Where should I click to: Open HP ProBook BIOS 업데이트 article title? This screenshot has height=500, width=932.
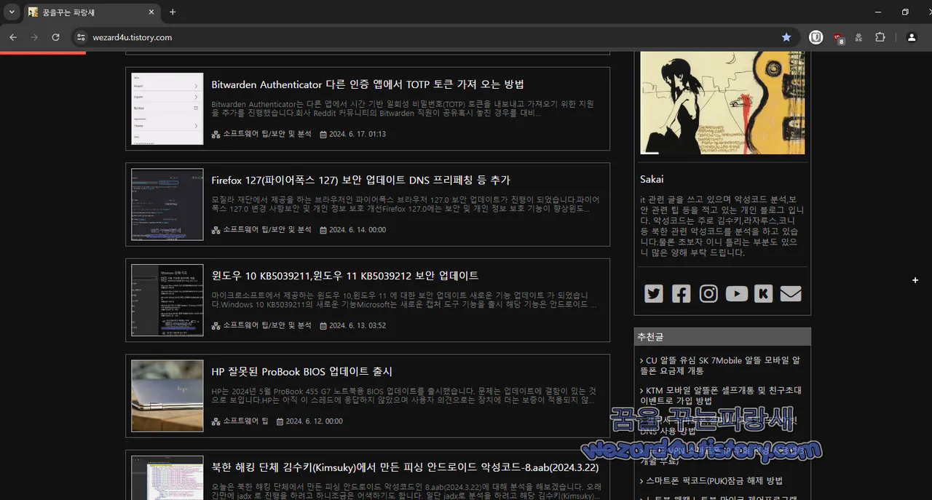[301, 372]
